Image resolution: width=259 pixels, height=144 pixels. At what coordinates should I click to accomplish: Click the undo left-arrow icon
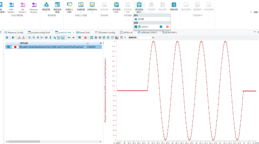[69, 38]
